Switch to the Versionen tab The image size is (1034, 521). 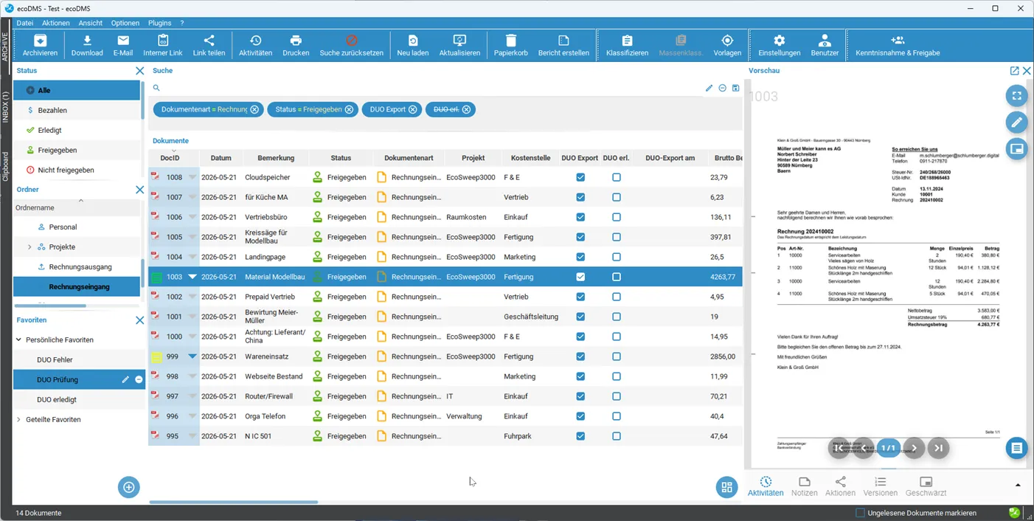pyautogui.click(x=880, y=486)
